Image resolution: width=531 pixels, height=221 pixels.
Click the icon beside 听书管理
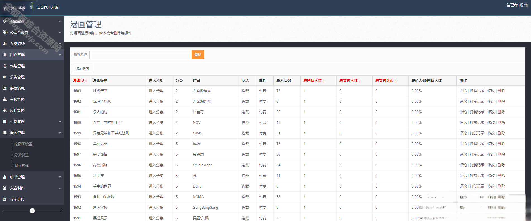click(5, 177)
